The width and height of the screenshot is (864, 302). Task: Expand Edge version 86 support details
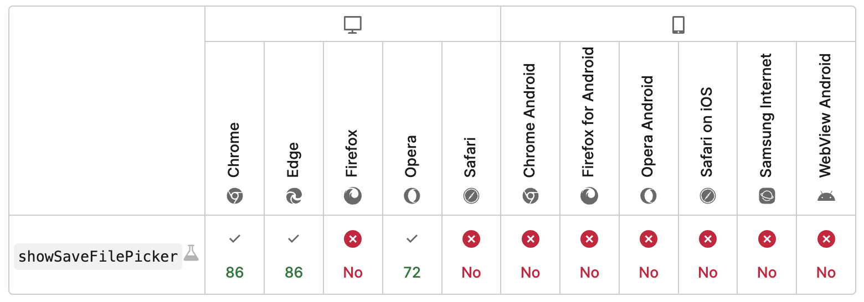click(x=294, y=254)
